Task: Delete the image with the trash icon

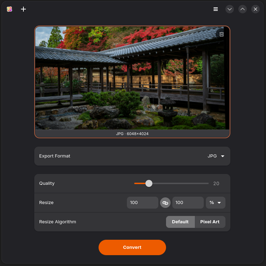Action: pos(222,34)
